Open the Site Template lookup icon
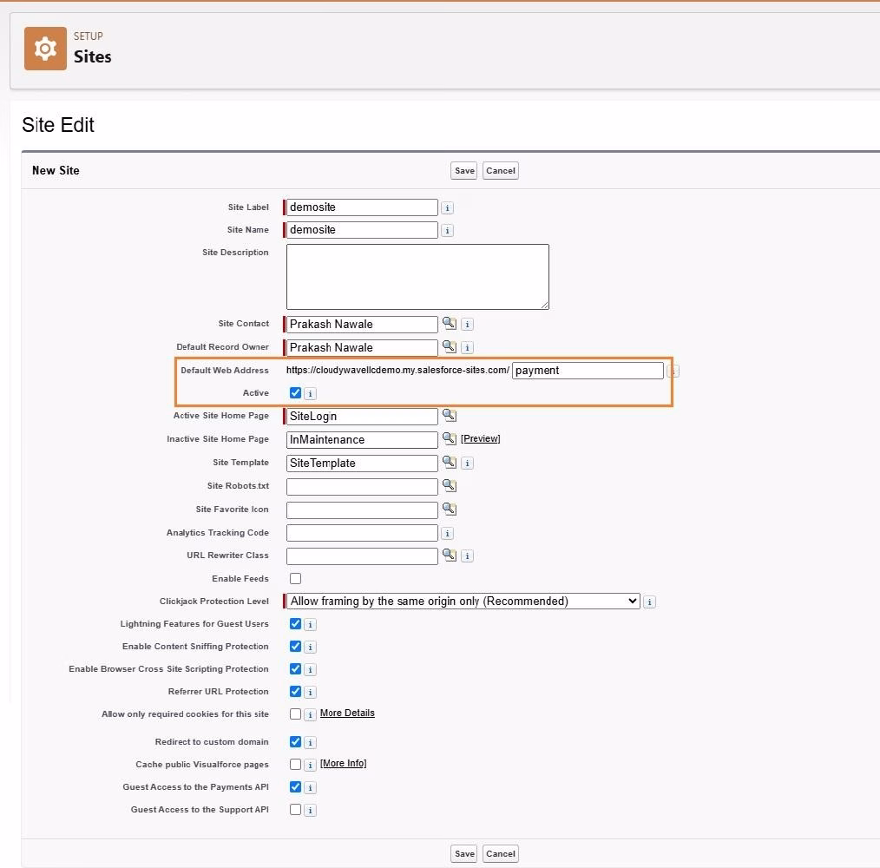This screenshot has width=880, height=868. point(449,462)
